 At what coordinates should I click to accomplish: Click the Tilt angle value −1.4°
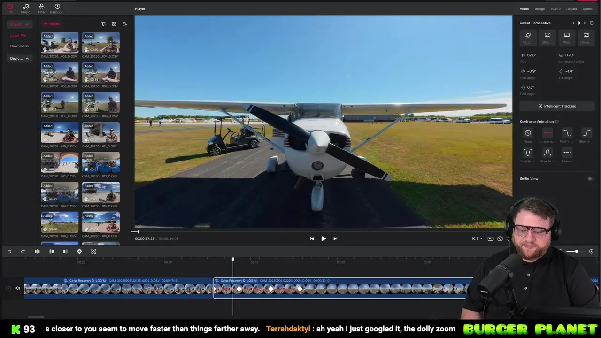click(570, 71)
